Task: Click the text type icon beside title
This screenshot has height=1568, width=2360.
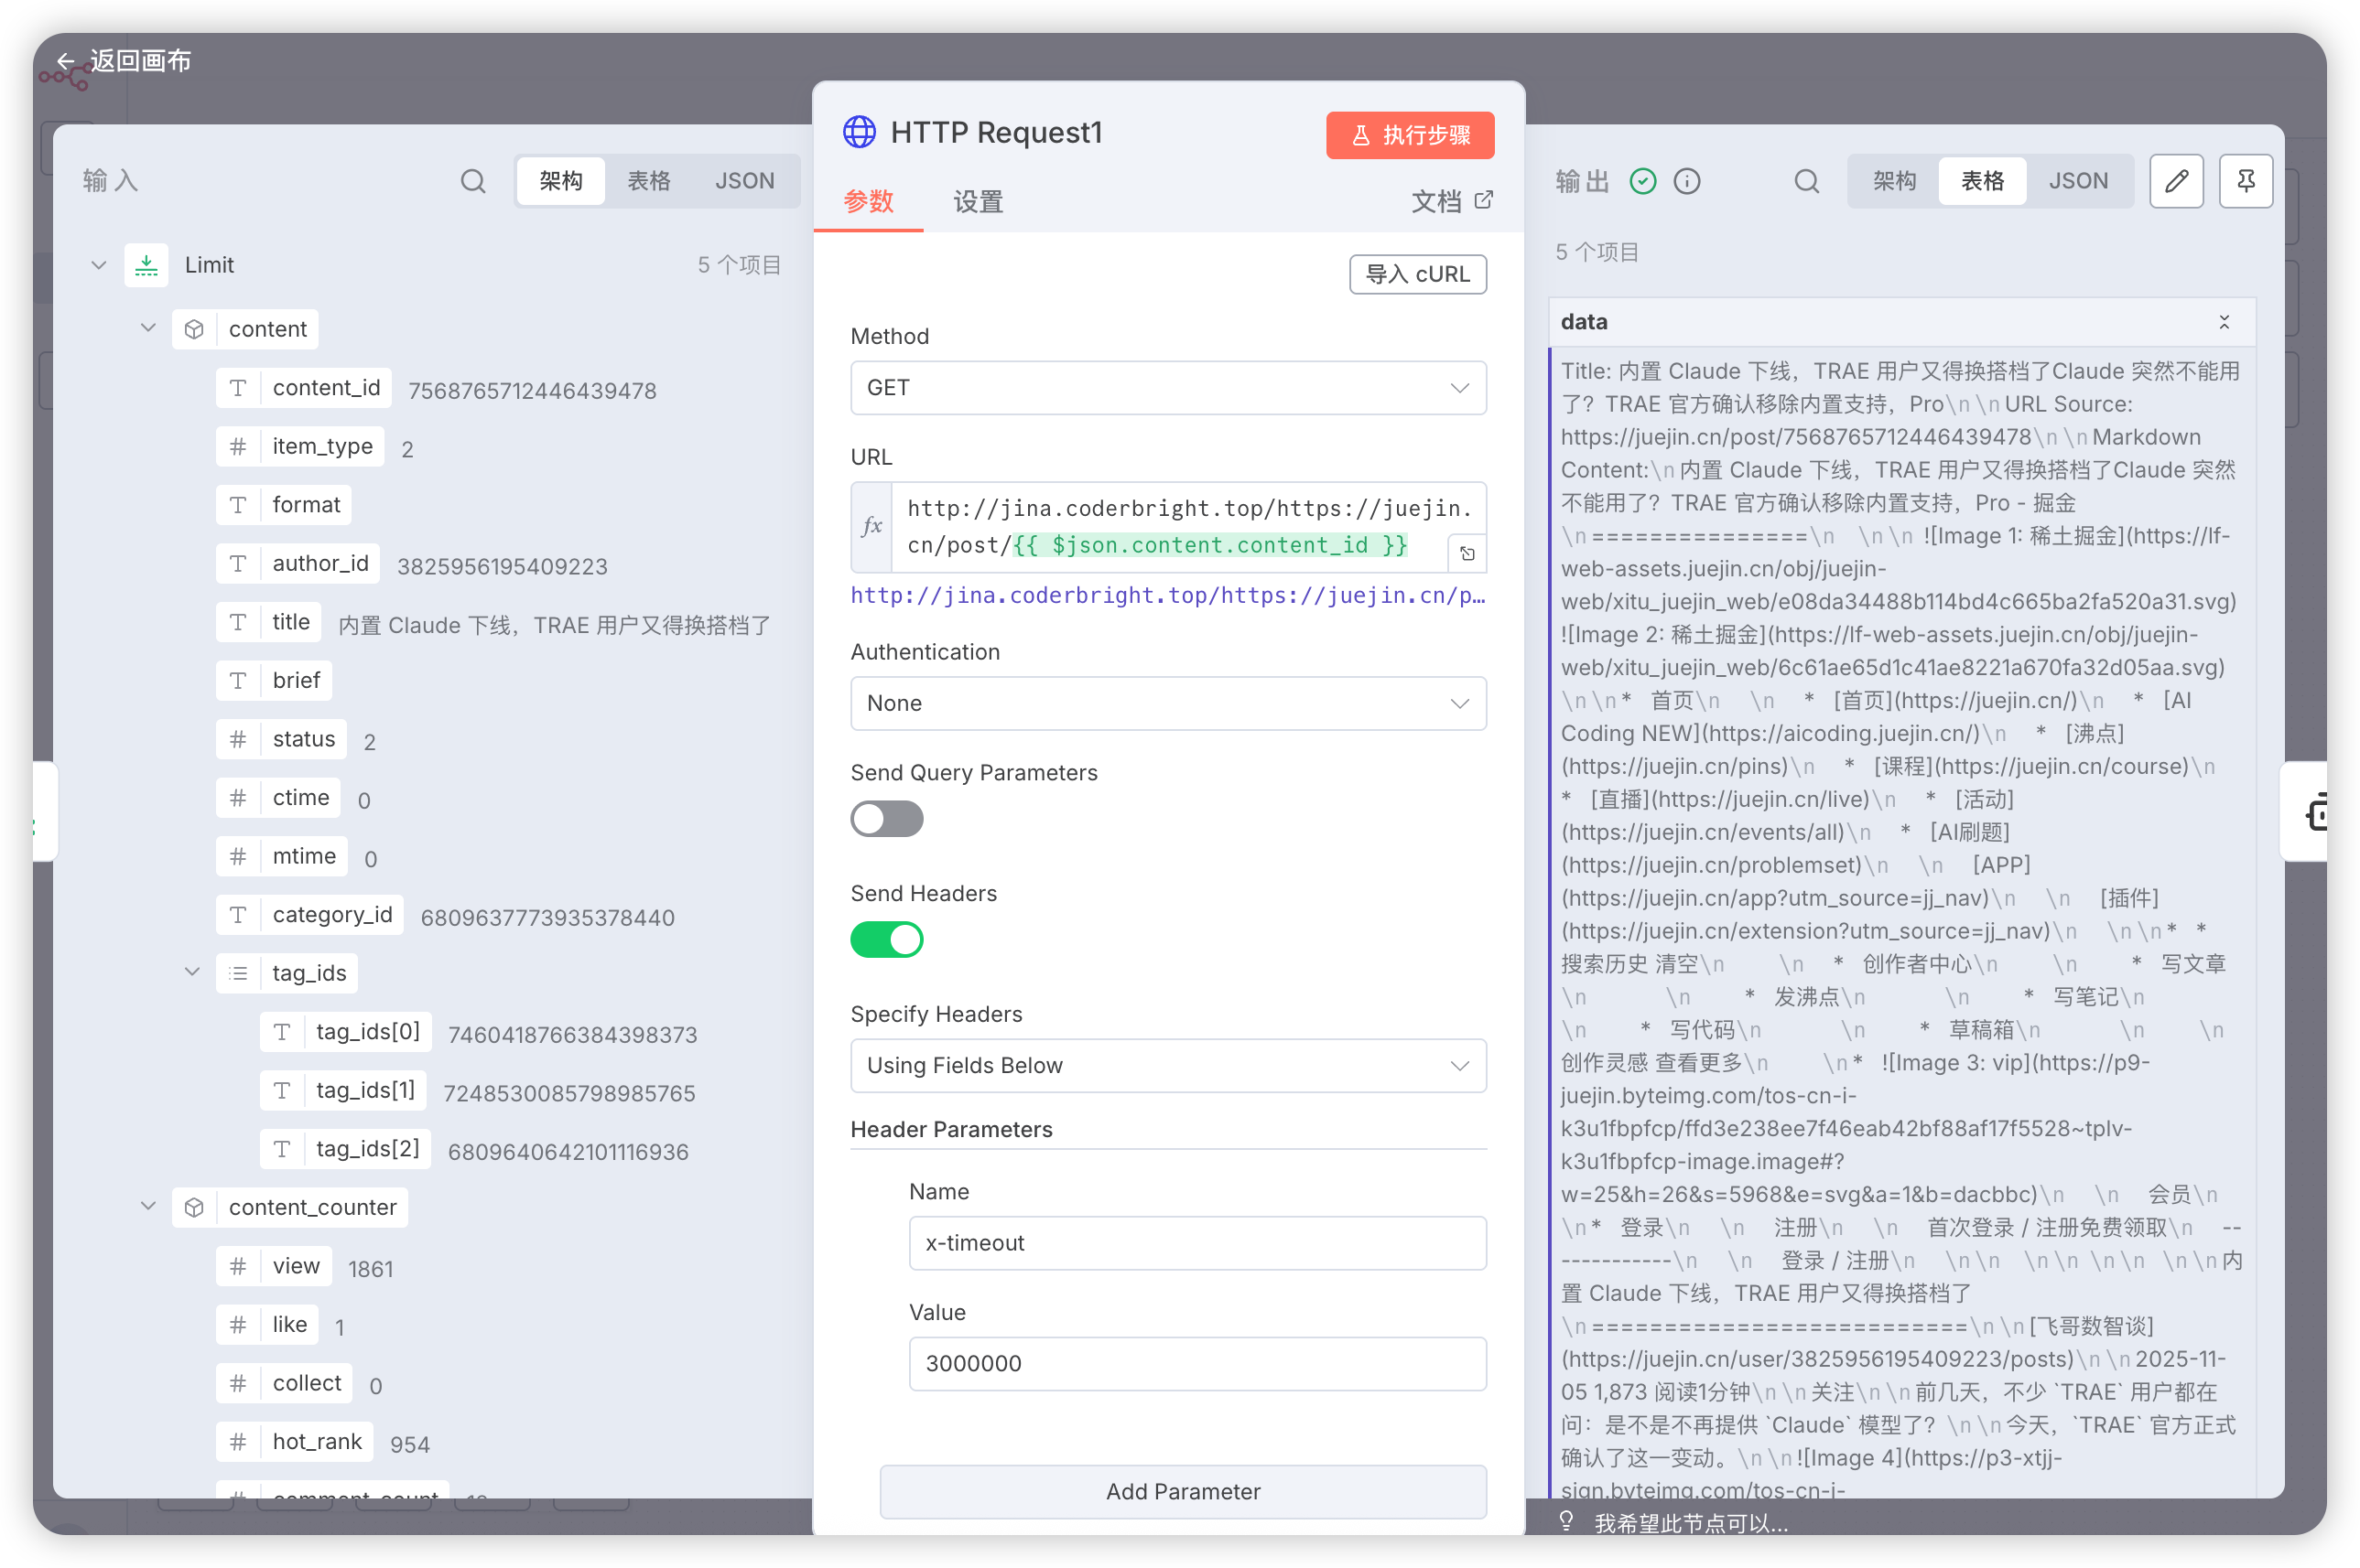Action: point(238,622)
